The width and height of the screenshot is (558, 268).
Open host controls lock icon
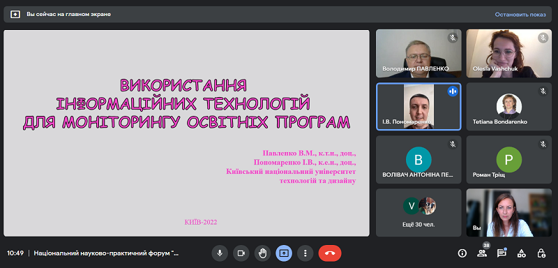click(541, 253)
